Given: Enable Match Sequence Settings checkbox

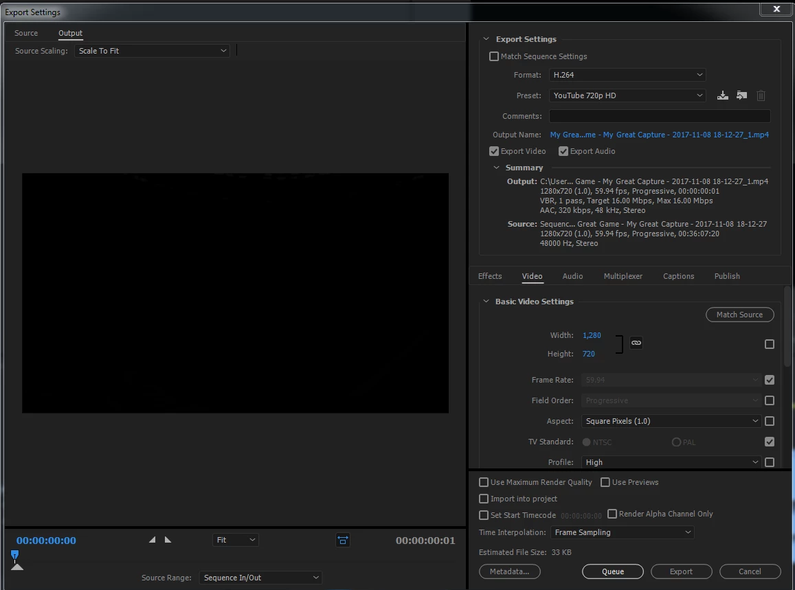Looking at the screenshot, I should (x=494, y=56).
